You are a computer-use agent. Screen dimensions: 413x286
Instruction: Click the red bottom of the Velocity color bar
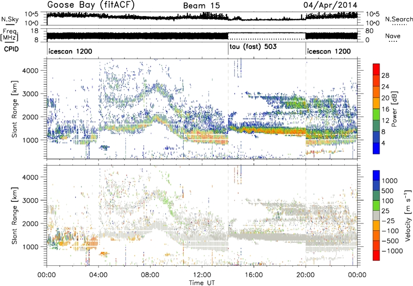pos(376,256)
